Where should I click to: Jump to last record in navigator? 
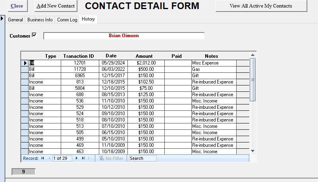point(83,158)
